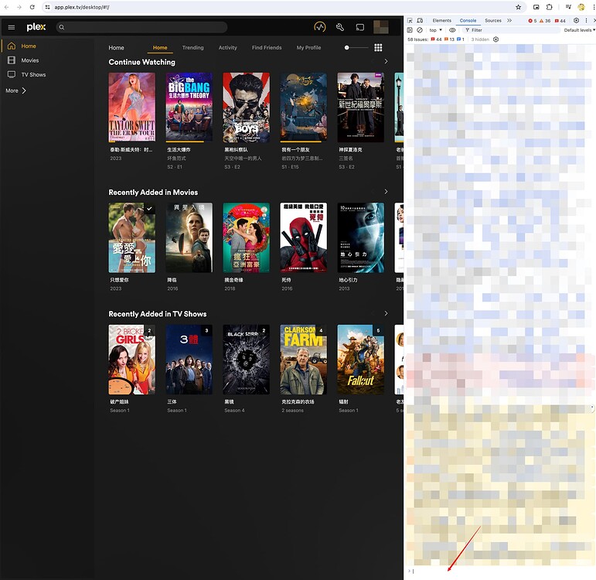Switch to the Trending tab
The image size is (596, 580).
pos(192,48)
